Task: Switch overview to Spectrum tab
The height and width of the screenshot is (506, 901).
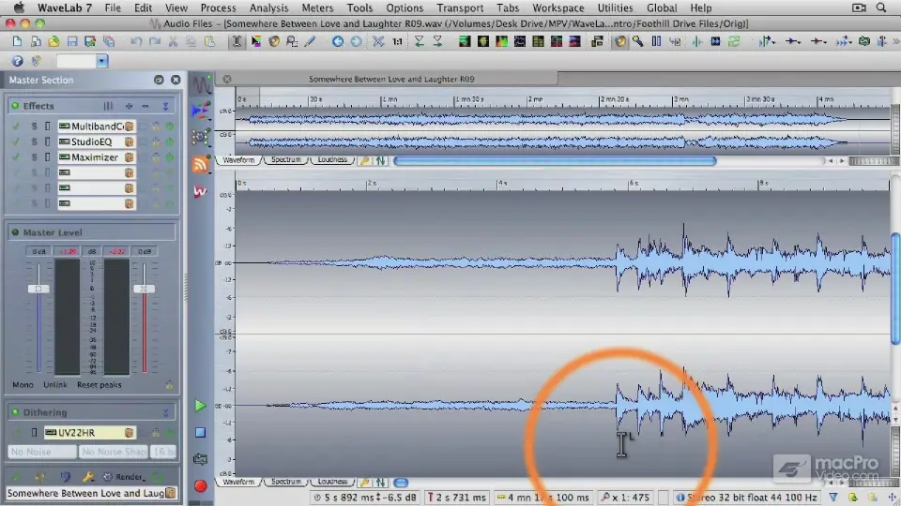Action: [x=285, y=160]
